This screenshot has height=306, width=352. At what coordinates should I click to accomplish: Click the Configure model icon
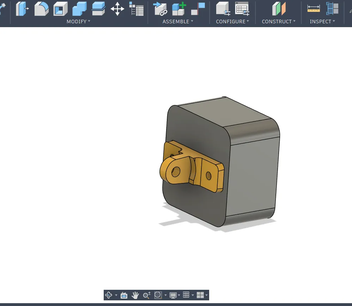pos(223,9)
